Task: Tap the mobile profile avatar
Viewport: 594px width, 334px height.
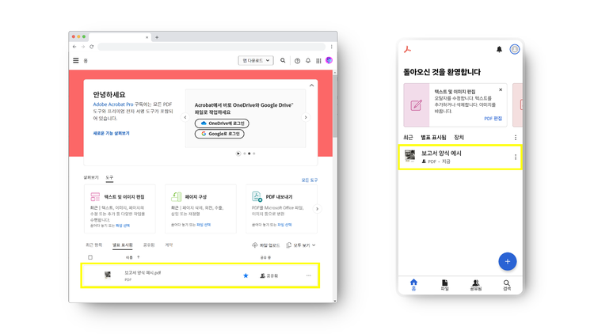Action: [x=515, y=49]
